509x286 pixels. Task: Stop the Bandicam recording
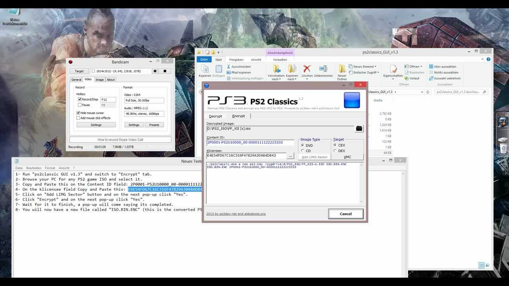coord(165,71)
